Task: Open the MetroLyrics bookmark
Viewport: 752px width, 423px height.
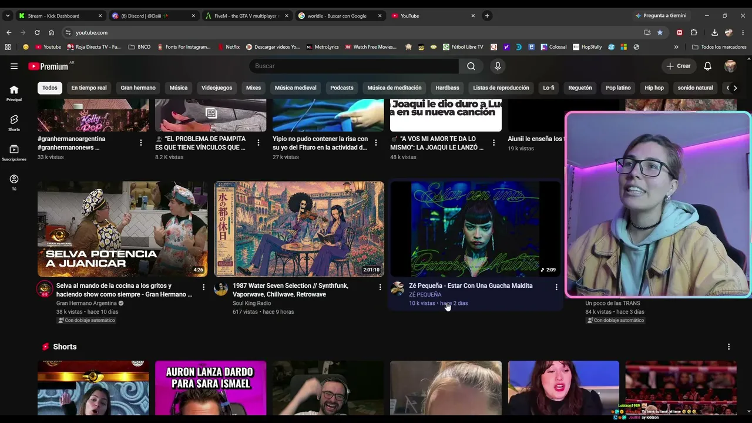Action: (323, 47)
